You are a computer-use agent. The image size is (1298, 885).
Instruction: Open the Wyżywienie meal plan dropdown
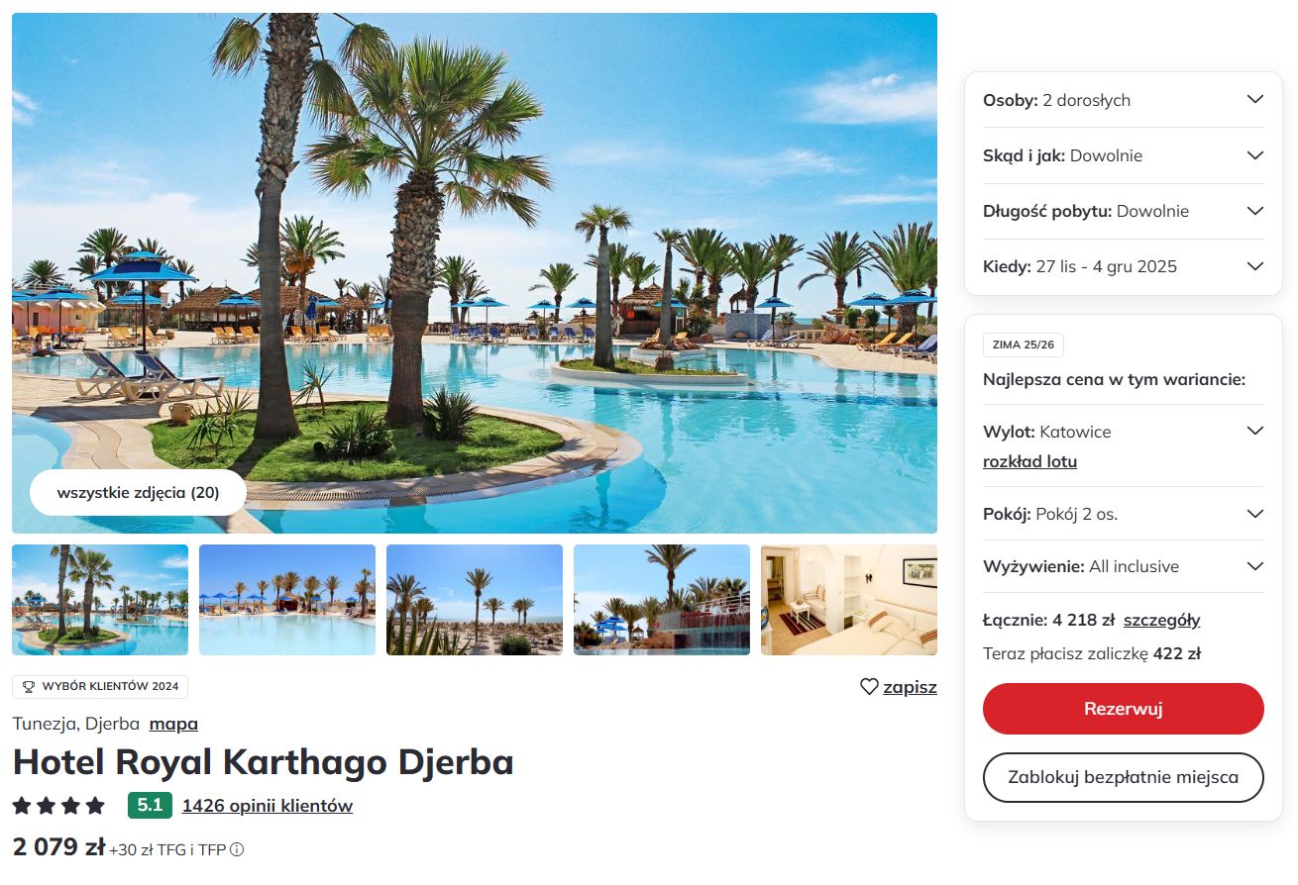pos(1124,566)
